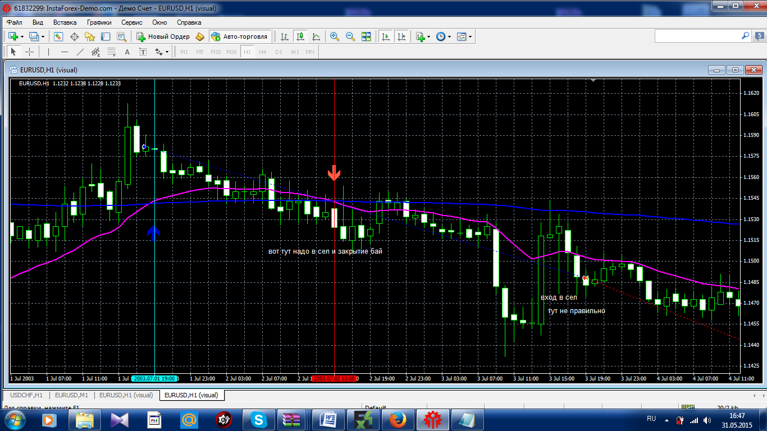Toggle chart auto scroll

pos(386,36)
